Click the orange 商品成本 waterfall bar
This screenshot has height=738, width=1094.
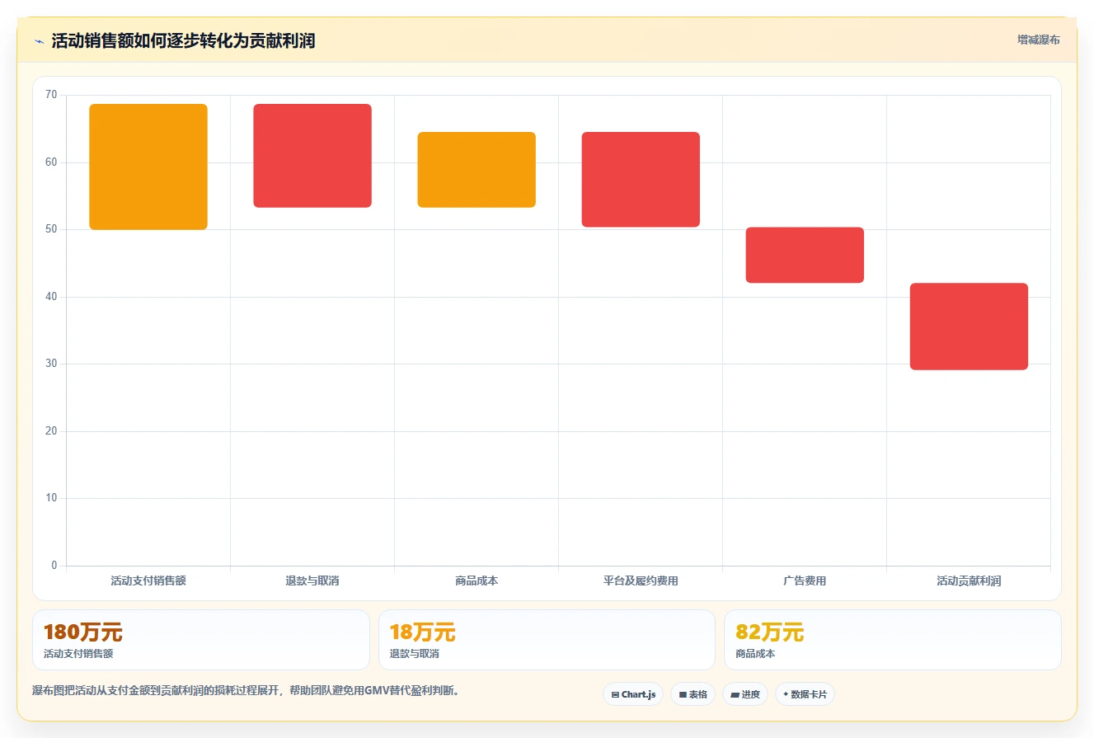[477, 170]
